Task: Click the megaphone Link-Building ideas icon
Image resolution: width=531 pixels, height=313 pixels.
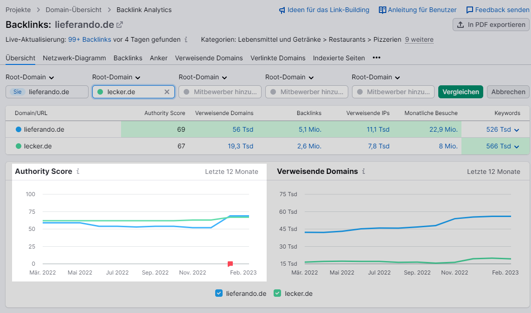Action: [282, 10]
